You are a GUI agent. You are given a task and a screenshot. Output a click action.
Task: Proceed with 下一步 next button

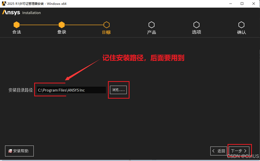(239, 151)
